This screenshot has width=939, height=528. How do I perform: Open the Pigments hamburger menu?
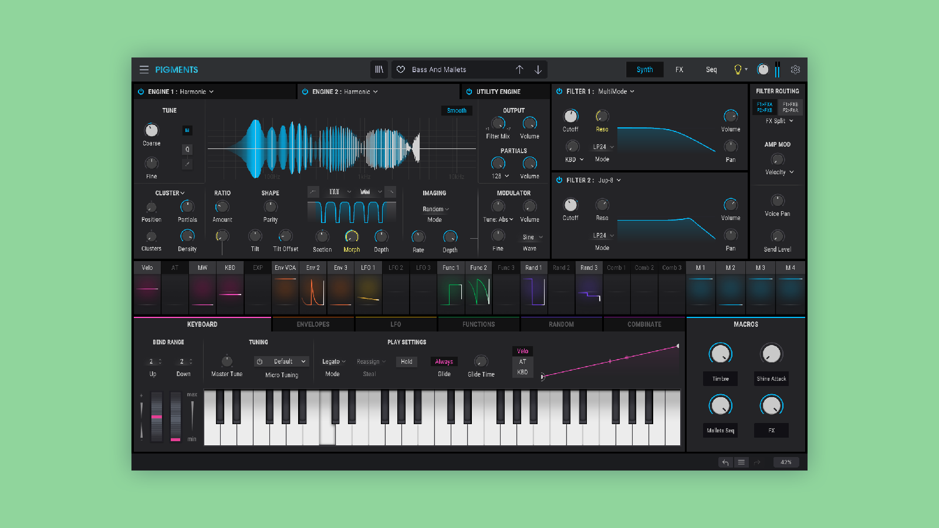click(144, 69)
